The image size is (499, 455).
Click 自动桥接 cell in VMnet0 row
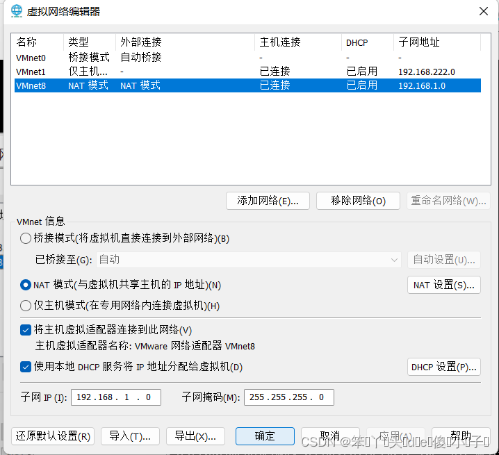point(141,58)
